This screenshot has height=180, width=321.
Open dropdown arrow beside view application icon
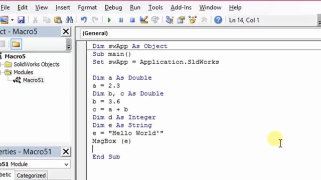coord(12,20)
